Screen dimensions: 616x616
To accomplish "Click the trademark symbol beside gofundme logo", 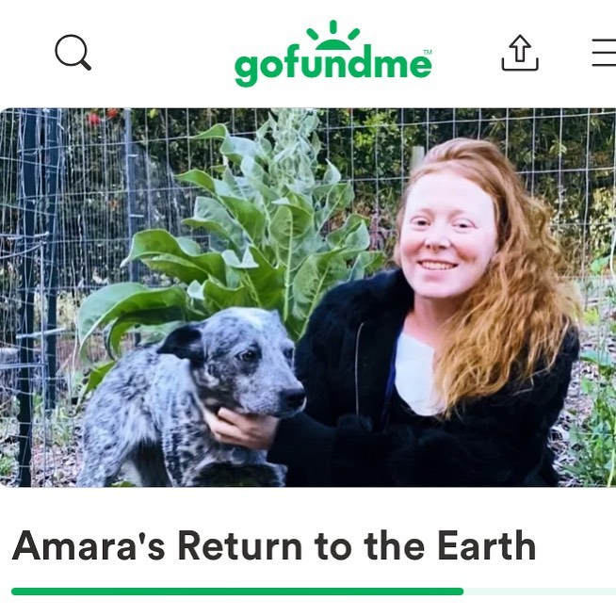I will [x=428, y=52].
